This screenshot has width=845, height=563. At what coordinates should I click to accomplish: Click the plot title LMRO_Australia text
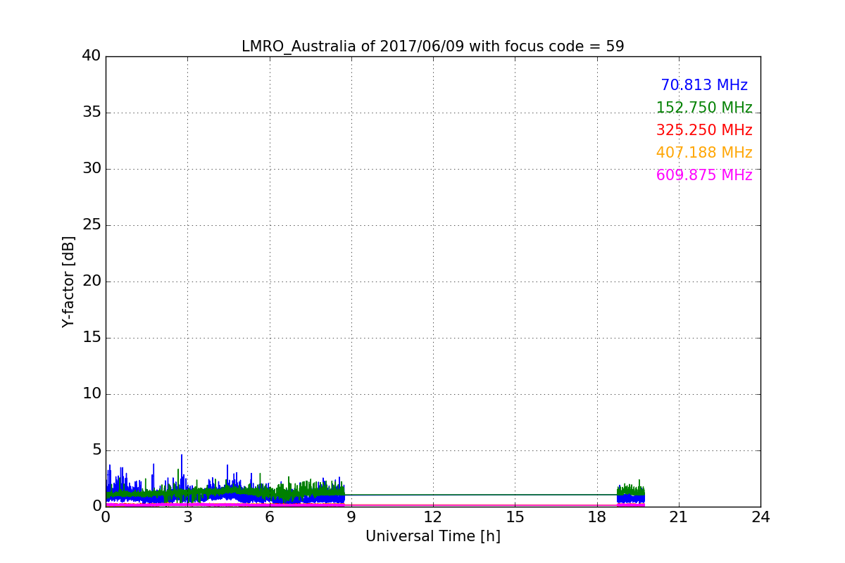tap(432, 46)
